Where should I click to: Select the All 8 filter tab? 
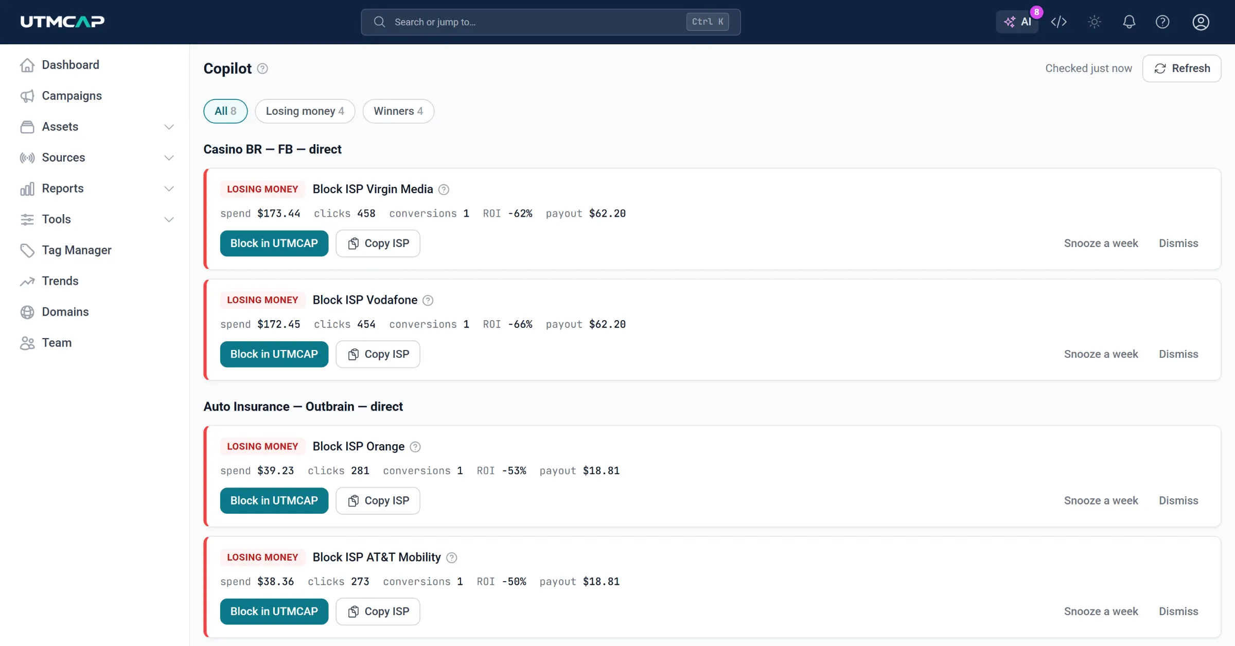(x=225, y=111)
